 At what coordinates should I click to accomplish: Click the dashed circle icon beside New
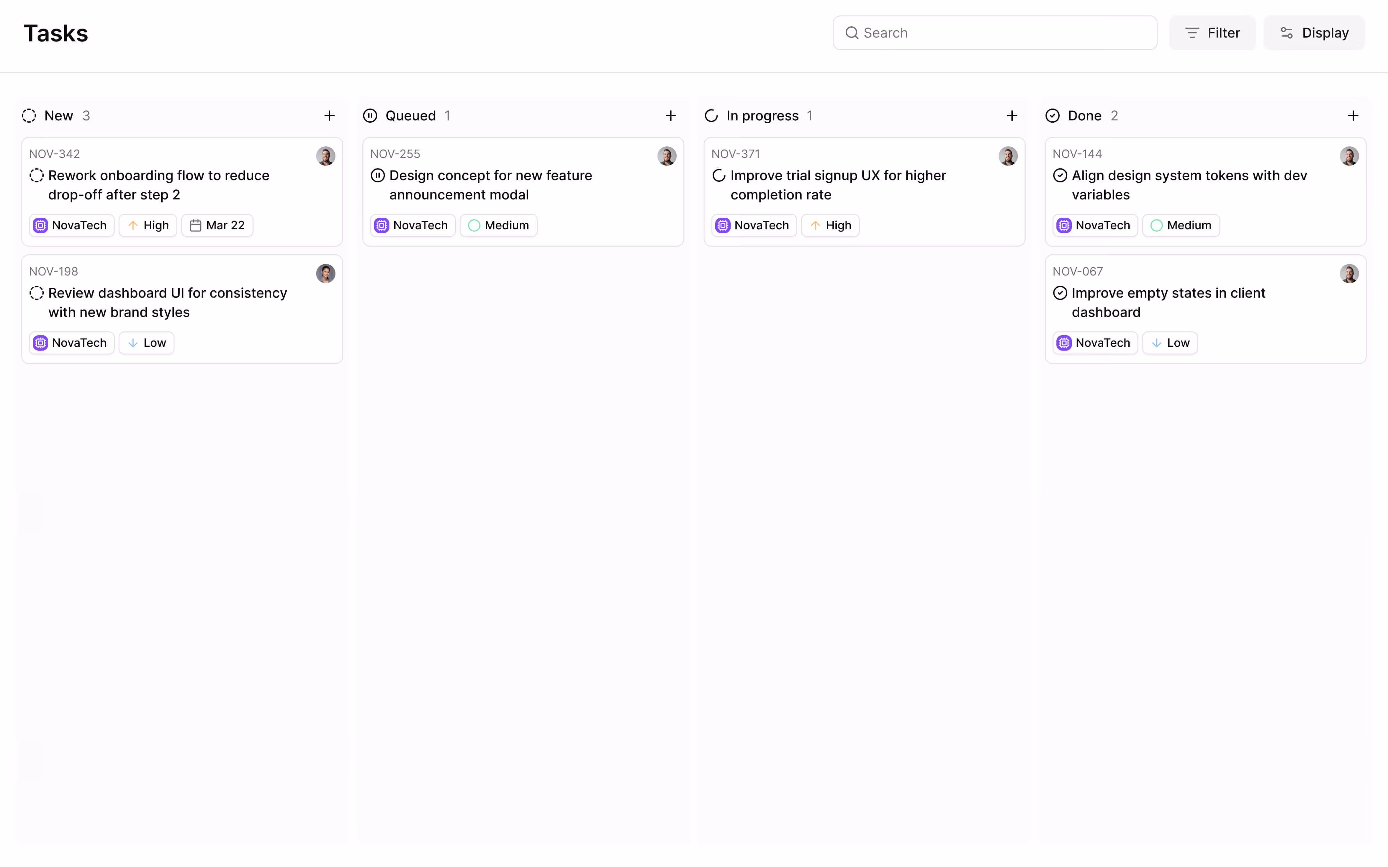29,115
